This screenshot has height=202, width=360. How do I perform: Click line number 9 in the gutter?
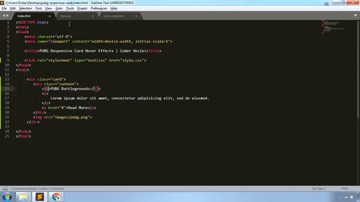[x=8, y=60]
